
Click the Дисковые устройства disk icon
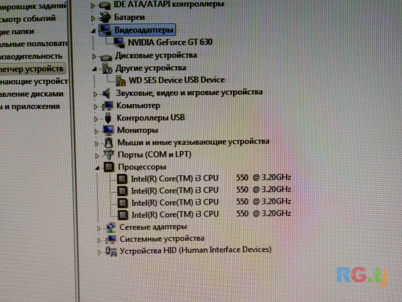pos(106,57)
